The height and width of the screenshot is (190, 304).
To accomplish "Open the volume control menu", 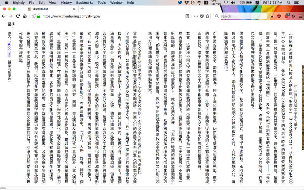I will (x=233, y=3).
